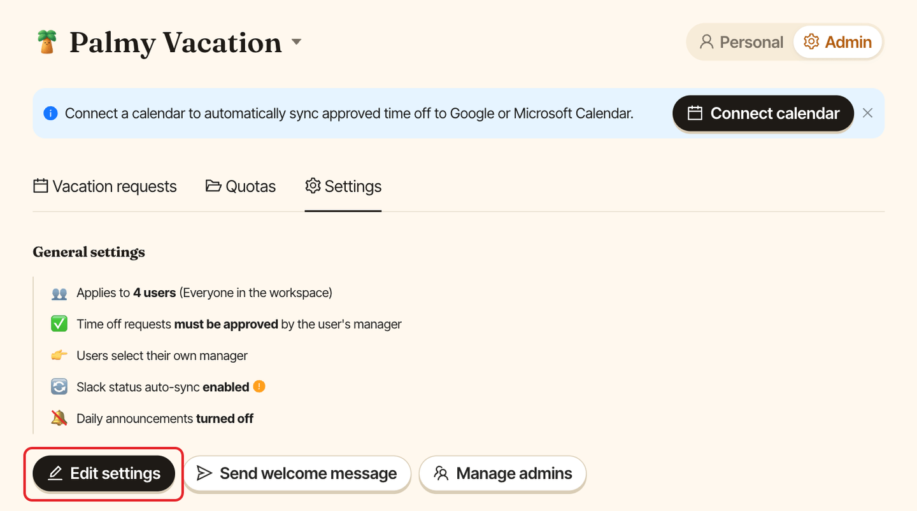Click the calendar sync banner message text
The height and width of the screenshot is (511, 917).
click(349, 113)
